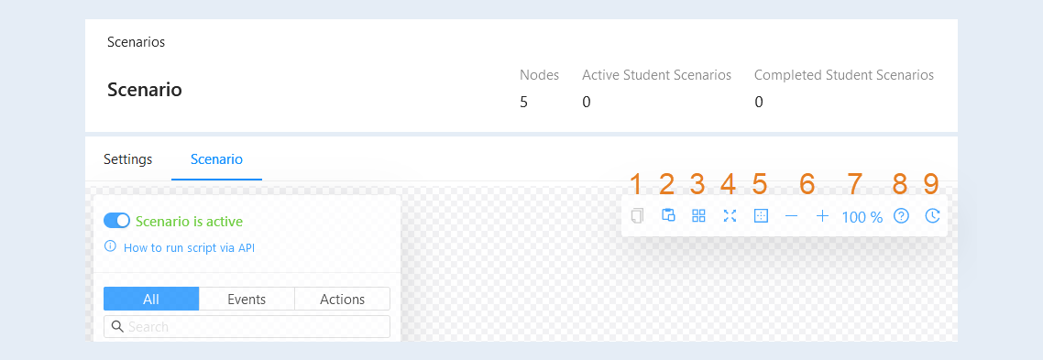Toggle the Scenario is active switch
Viewport: 1043px width, 360px height.
[116, 222]
